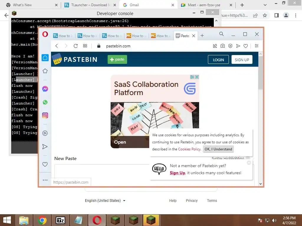
Task: Open My Flow send icon in sidebar
Action: click(x=45, y=147)
